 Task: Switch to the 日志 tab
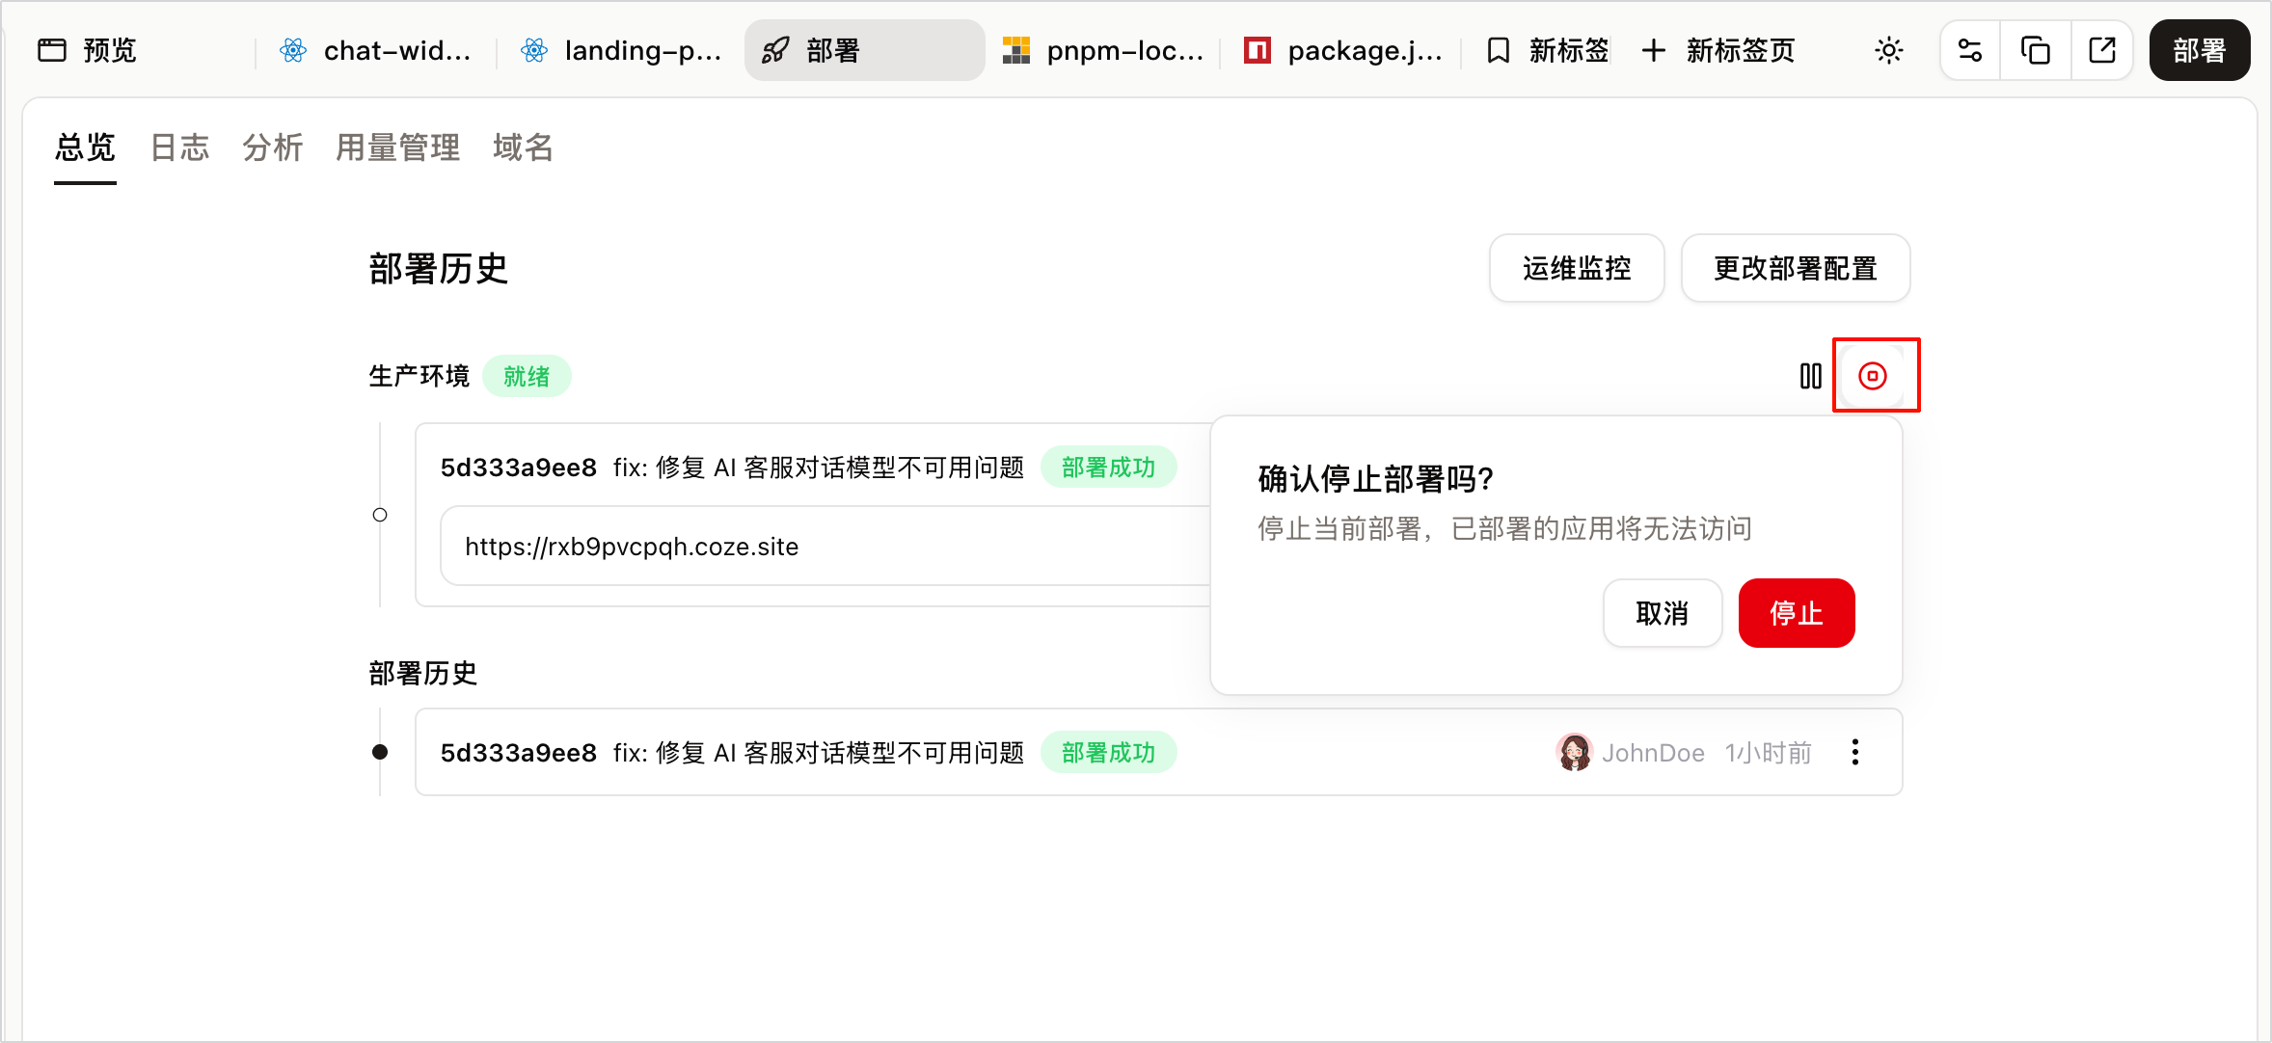click(180, 147)
